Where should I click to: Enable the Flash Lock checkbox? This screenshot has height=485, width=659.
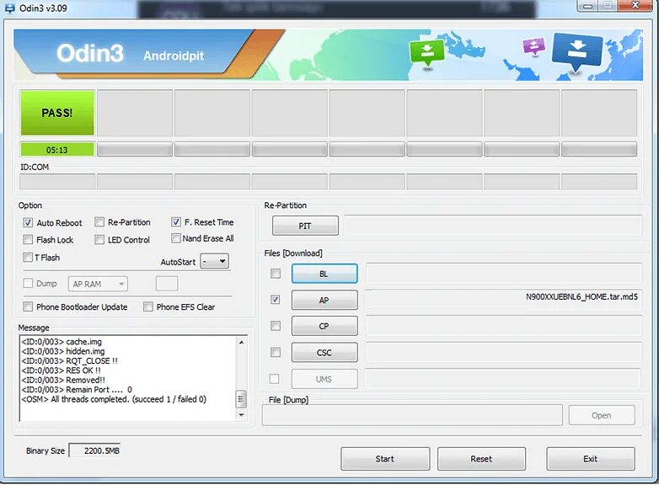(28, 239)
